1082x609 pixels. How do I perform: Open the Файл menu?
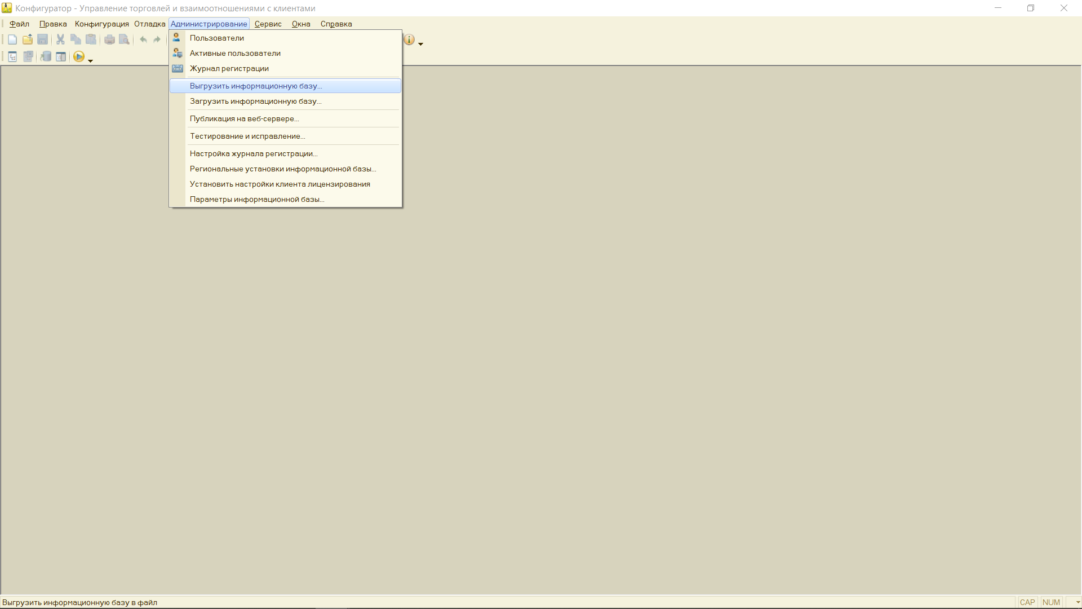coord(19,24)
